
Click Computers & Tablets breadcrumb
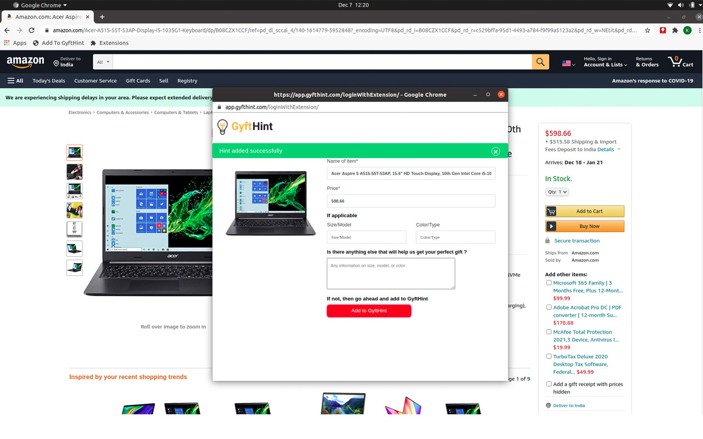tap(176, 112)
